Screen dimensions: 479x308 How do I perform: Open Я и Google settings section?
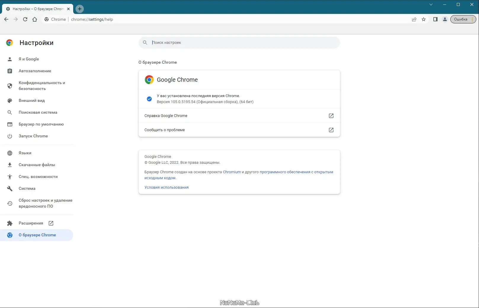click(37, 59)
